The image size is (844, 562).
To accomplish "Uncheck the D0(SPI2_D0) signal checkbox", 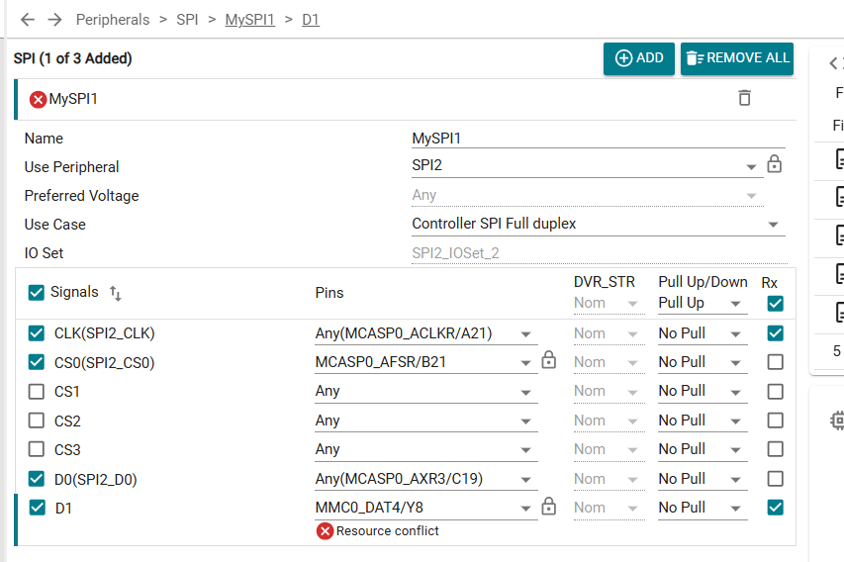I will click(x=36, y=479).
